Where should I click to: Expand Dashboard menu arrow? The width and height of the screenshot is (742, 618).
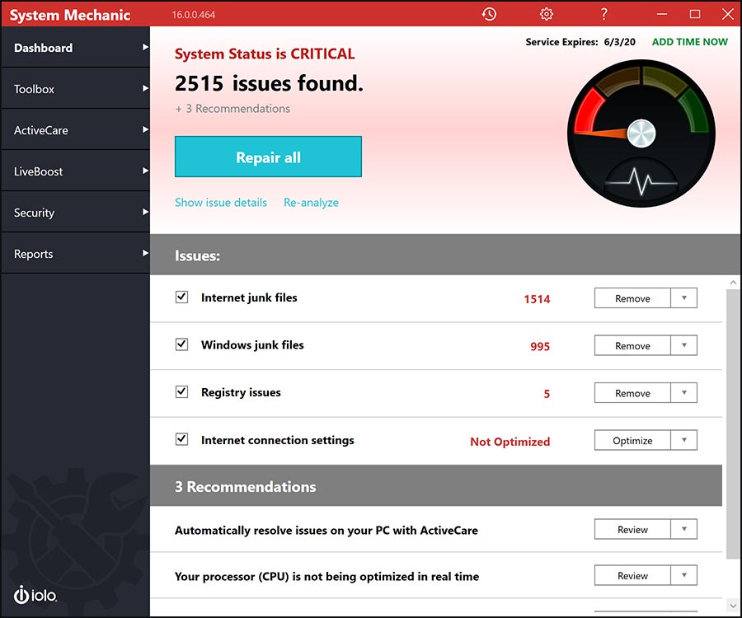pyautogui.click(x=145, y=47)
